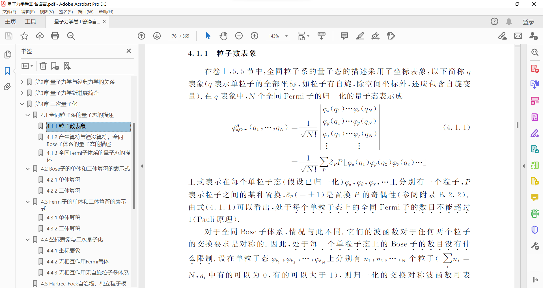Click the star bookmark file icon
543x288 pixels.
[24, 36]
